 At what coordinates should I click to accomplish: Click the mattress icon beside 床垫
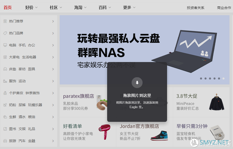pyautogui.click(x=5, y=69)
